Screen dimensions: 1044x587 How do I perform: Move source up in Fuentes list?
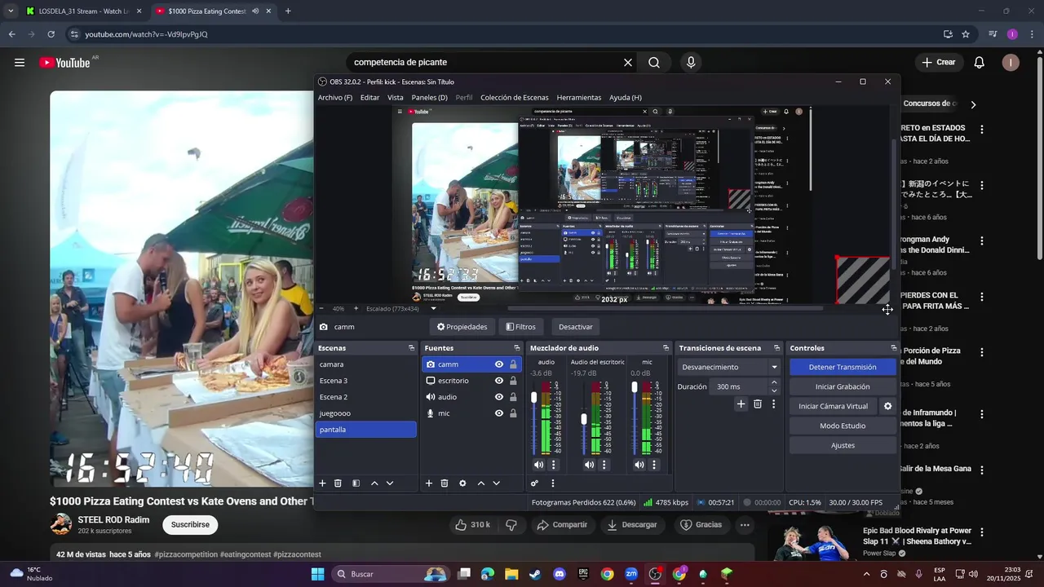pos(481,483)
